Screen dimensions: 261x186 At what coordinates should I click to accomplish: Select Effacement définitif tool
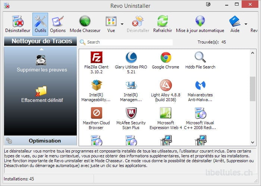(x=42, y=94)
